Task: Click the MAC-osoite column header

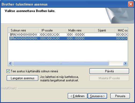Action: [x=121, y=30]
